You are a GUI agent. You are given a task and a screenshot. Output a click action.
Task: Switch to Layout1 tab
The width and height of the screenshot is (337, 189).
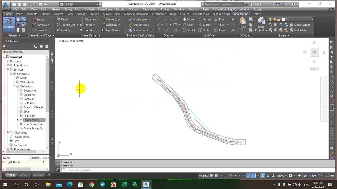24,175
